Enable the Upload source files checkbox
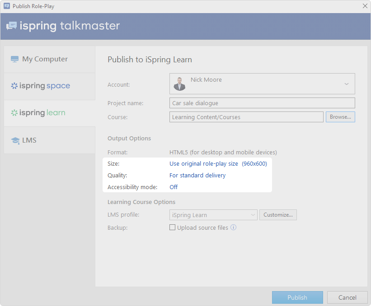 tap(172, 227)
